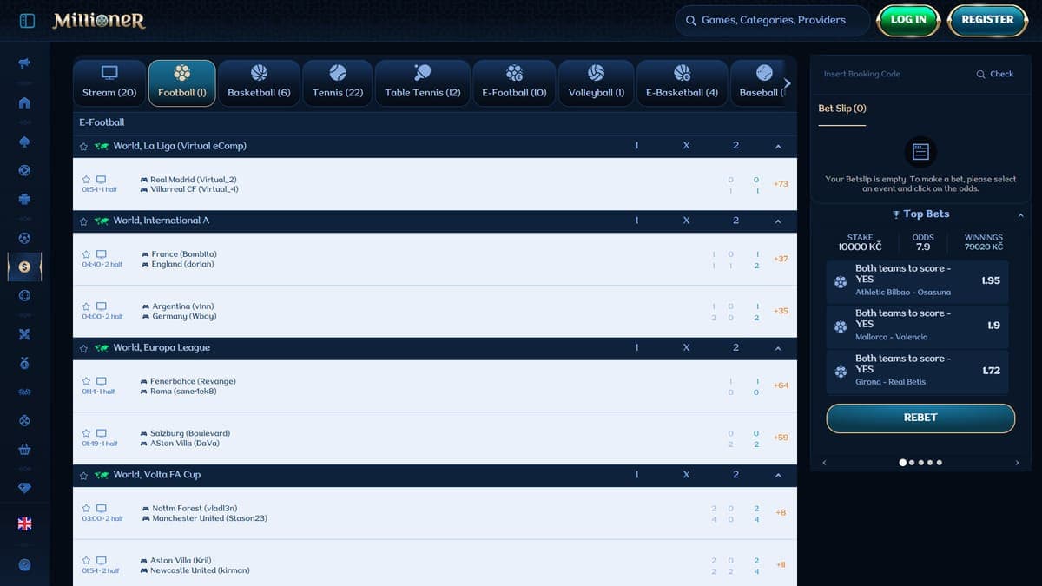1042x586 pixels.
Task: Open help question mark icon in sidebar
Action: (x=24, y=564)
